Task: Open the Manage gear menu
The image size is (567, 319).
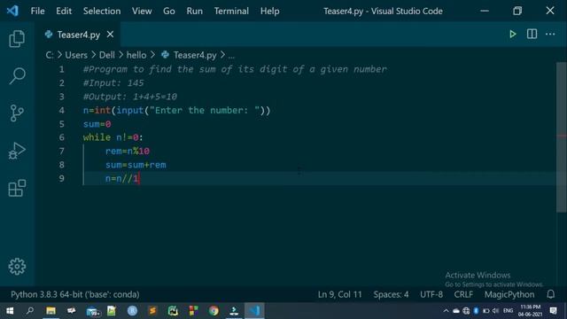Action: 17,267
